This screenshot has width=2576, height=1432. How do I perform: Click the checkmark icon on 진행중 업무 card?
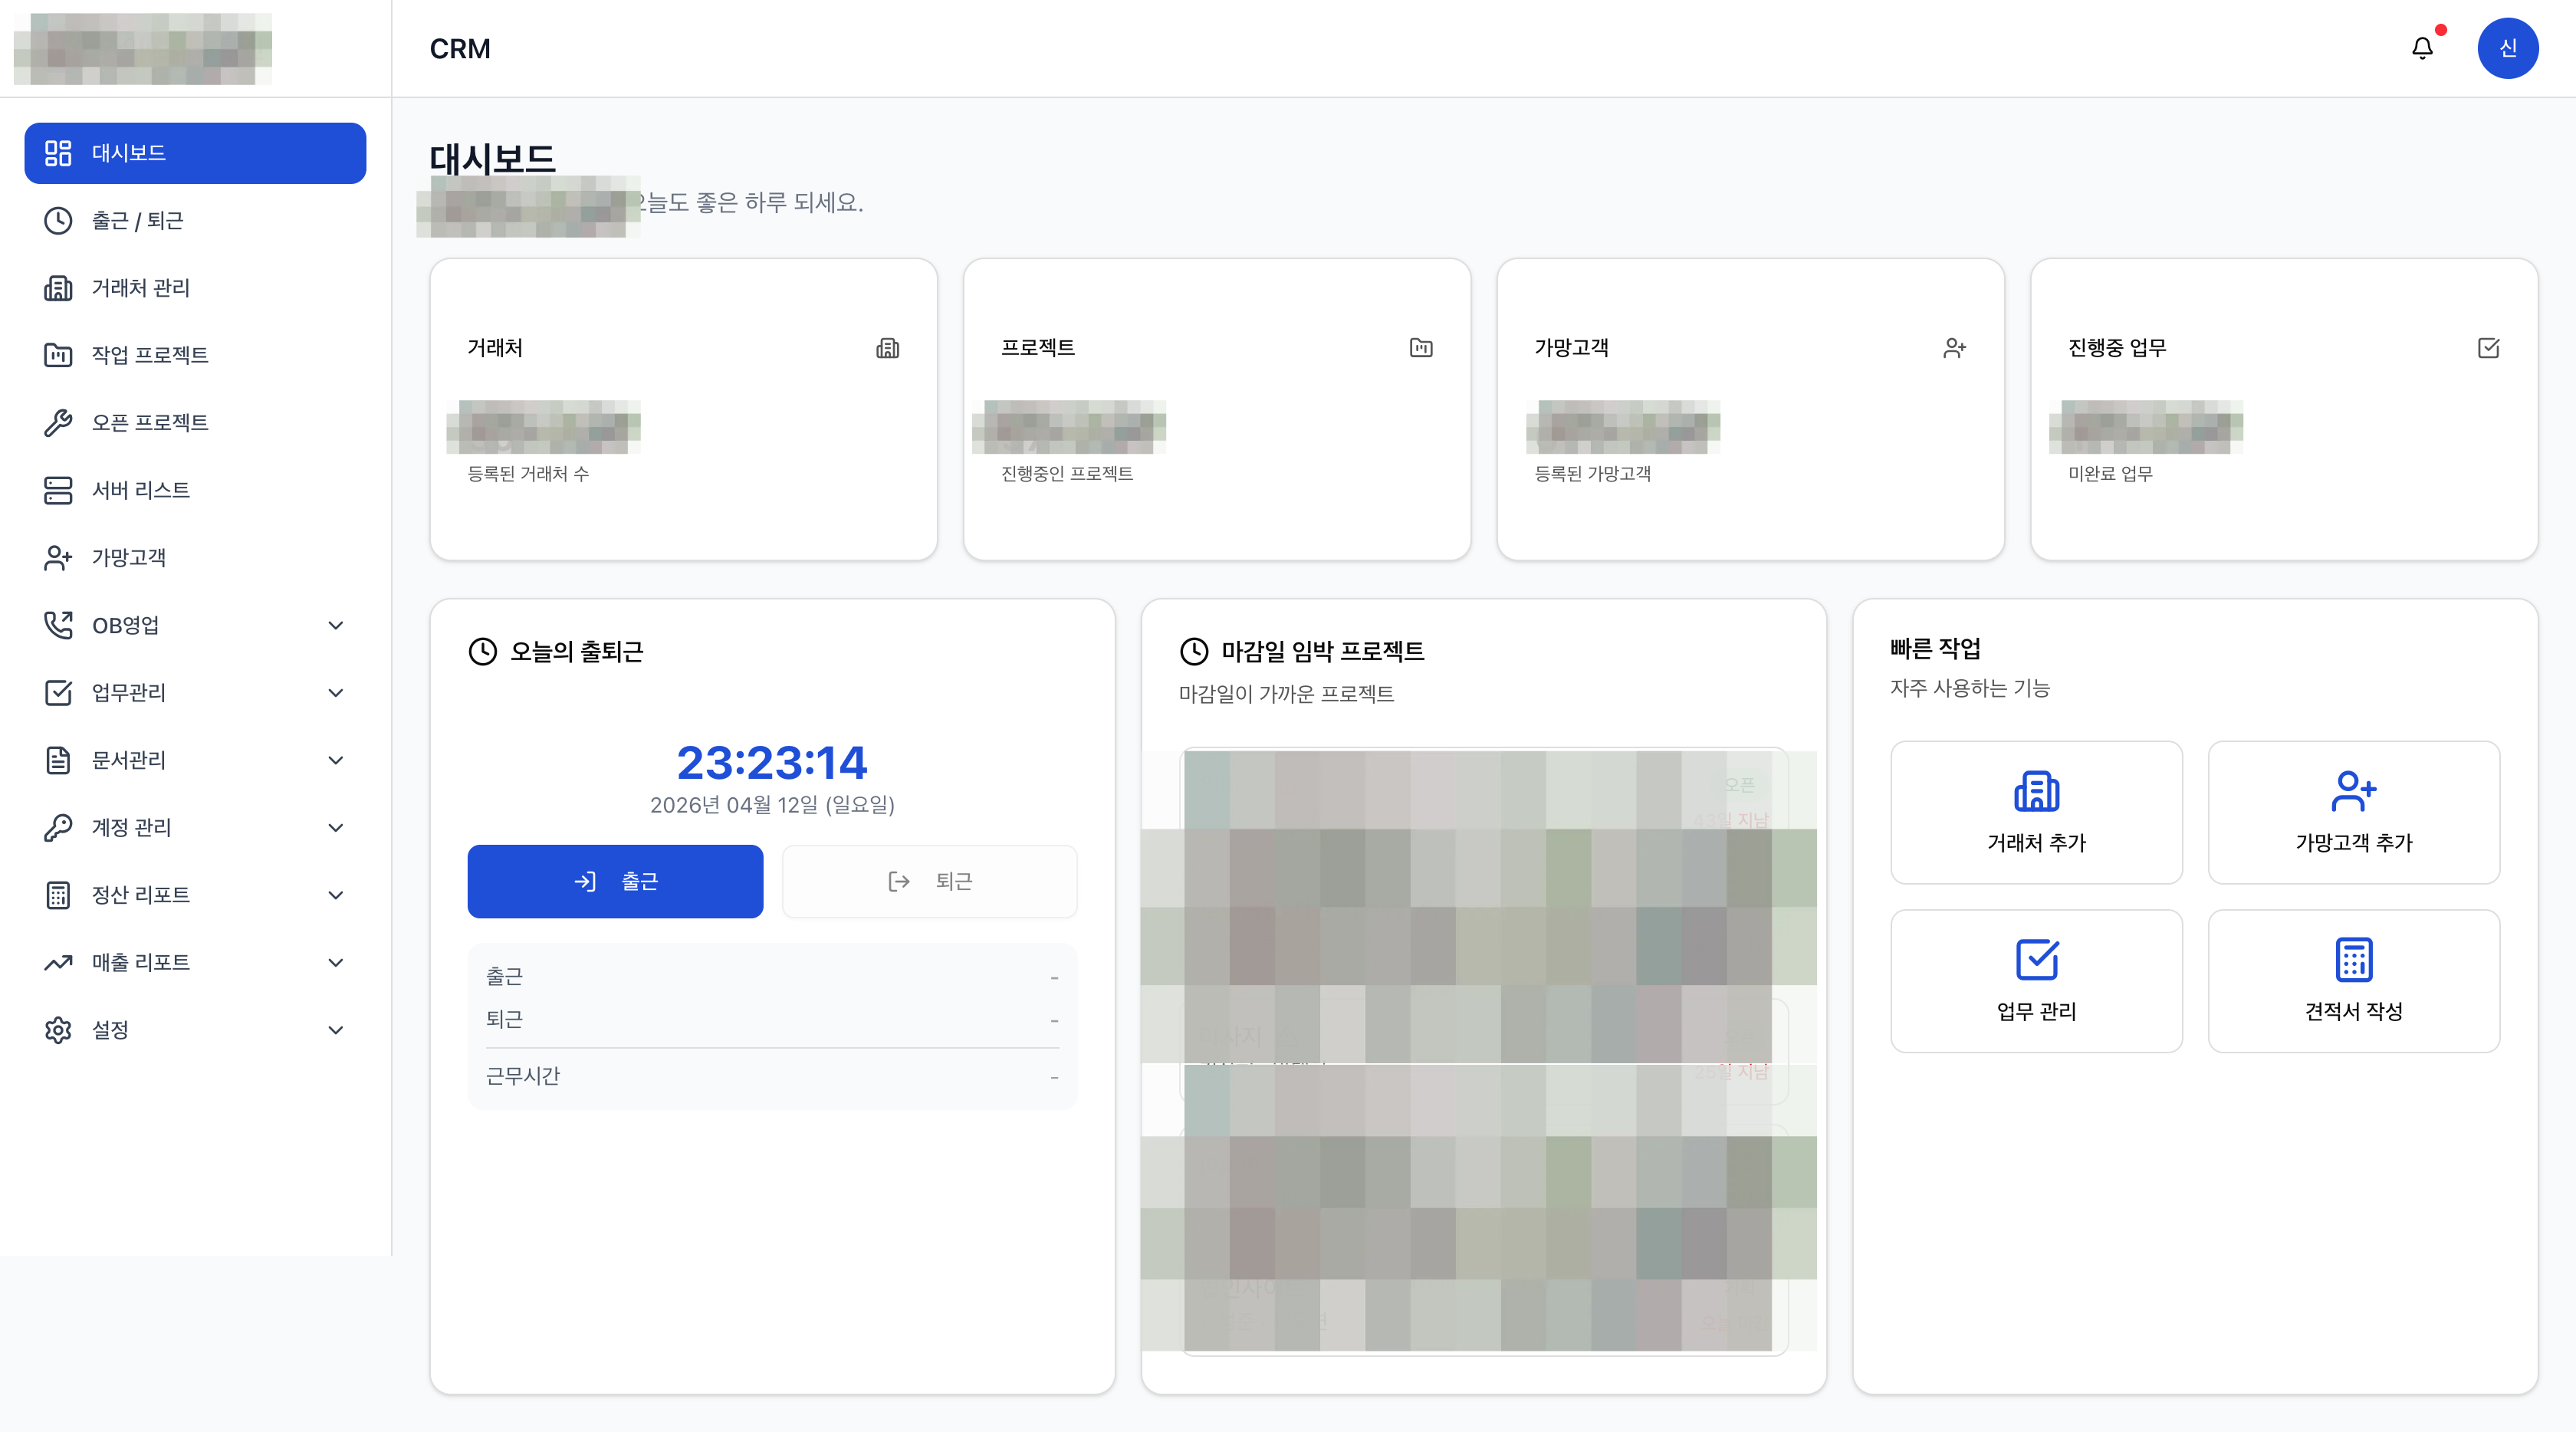tap(2489, 348)
